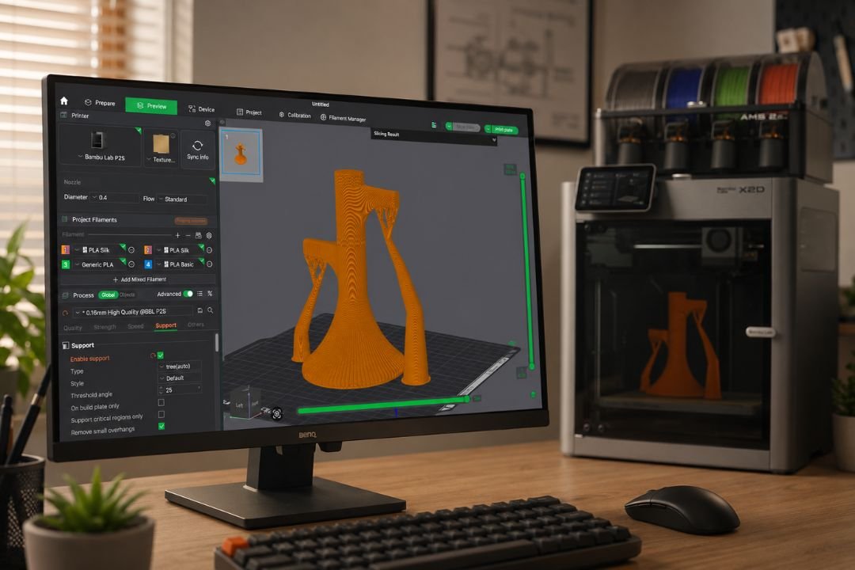Open the Others settings tab

pos(196,325)
